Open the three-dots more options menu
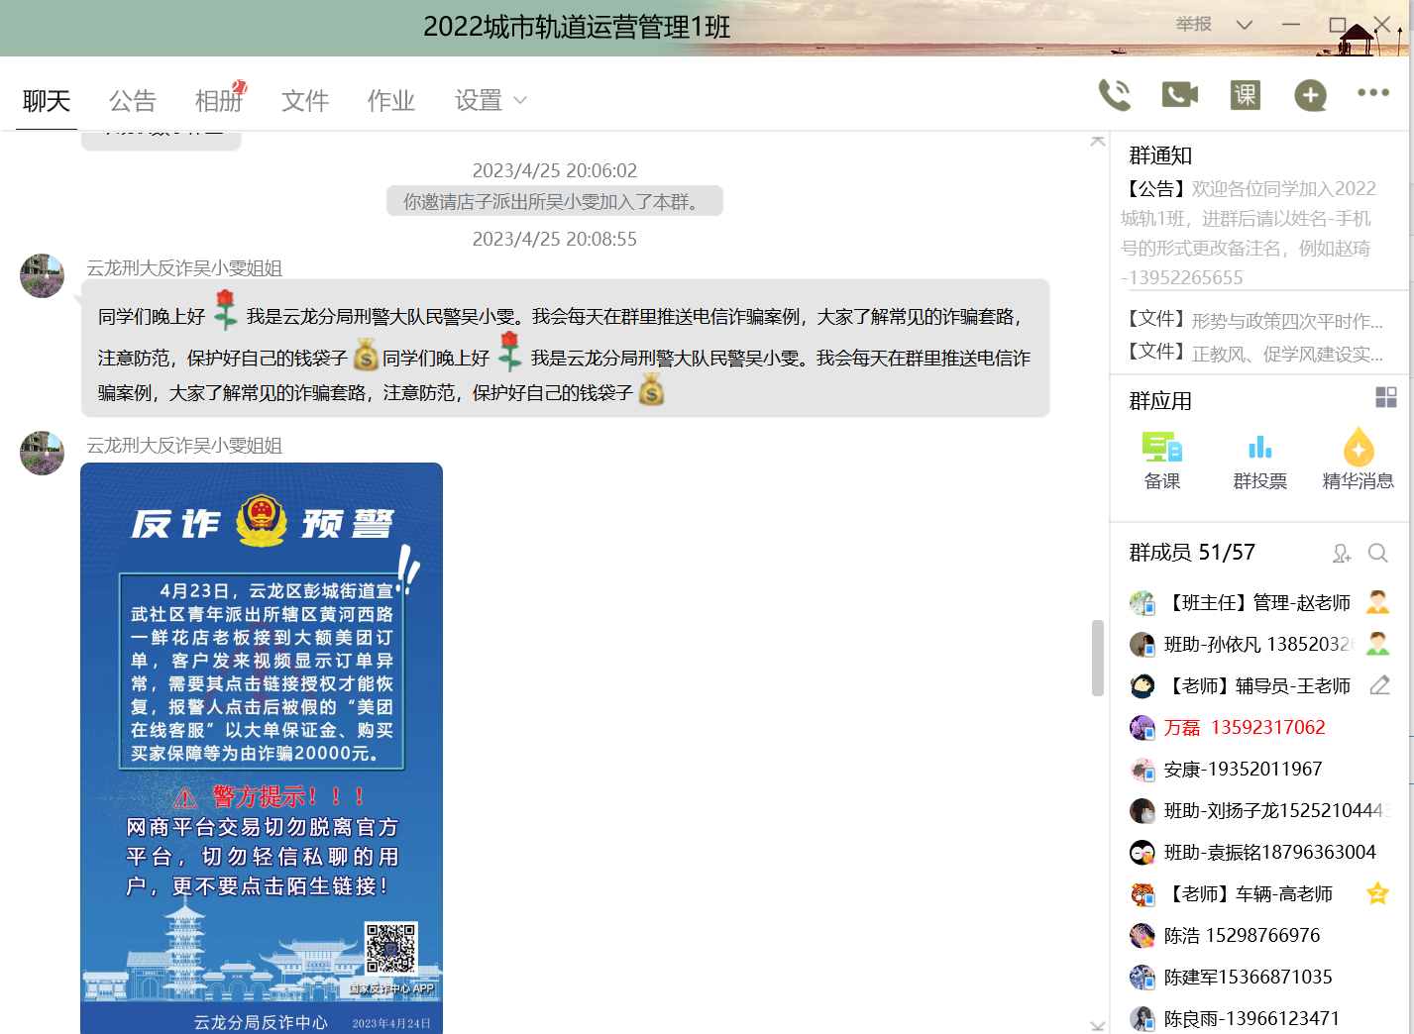Image resolution: width=1414 pixels, height=1034 pixels. click(1373, 93)
